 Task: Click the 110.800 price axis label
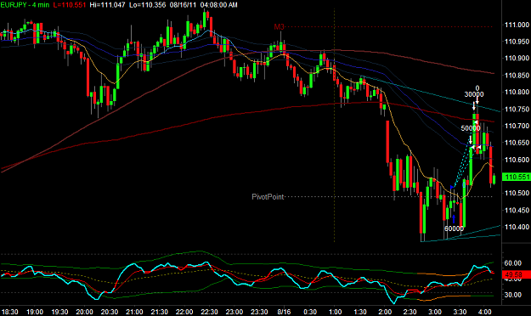[x=517, y=92]
